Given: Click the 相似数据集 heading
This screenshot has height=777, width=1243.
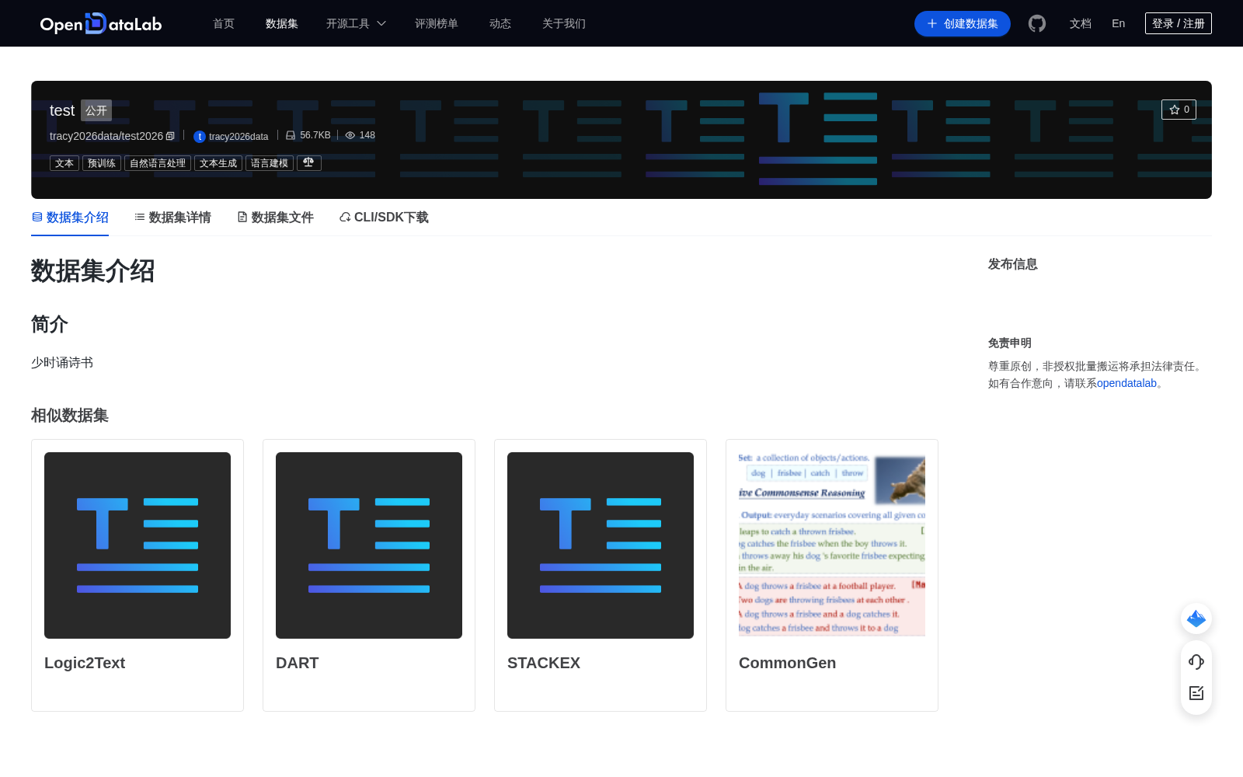Looking at the screenshot, I should 70,416.
